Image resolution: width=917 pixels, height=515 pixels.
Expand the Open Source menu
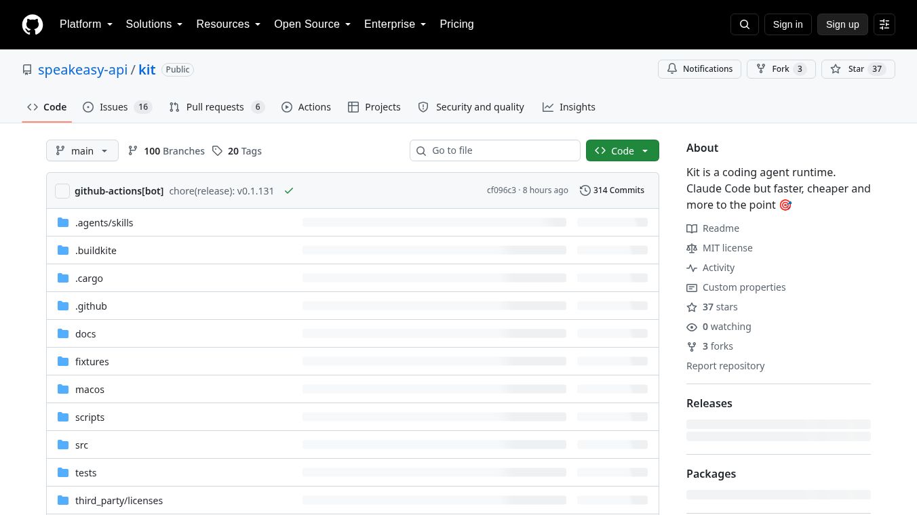313,24
